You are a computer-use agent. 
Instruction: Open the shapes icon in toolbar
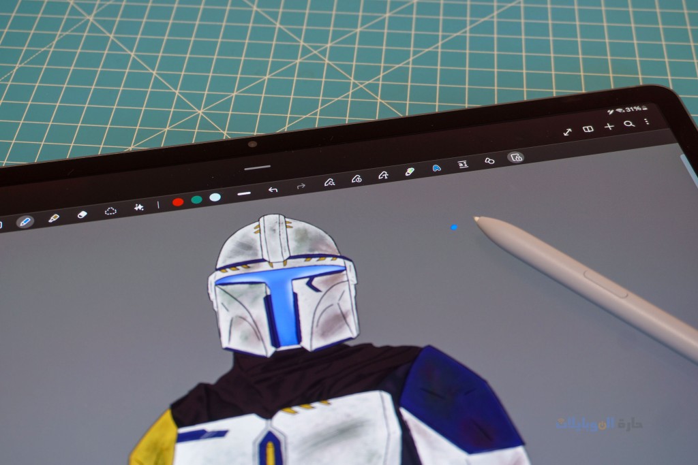coord(489,161)
